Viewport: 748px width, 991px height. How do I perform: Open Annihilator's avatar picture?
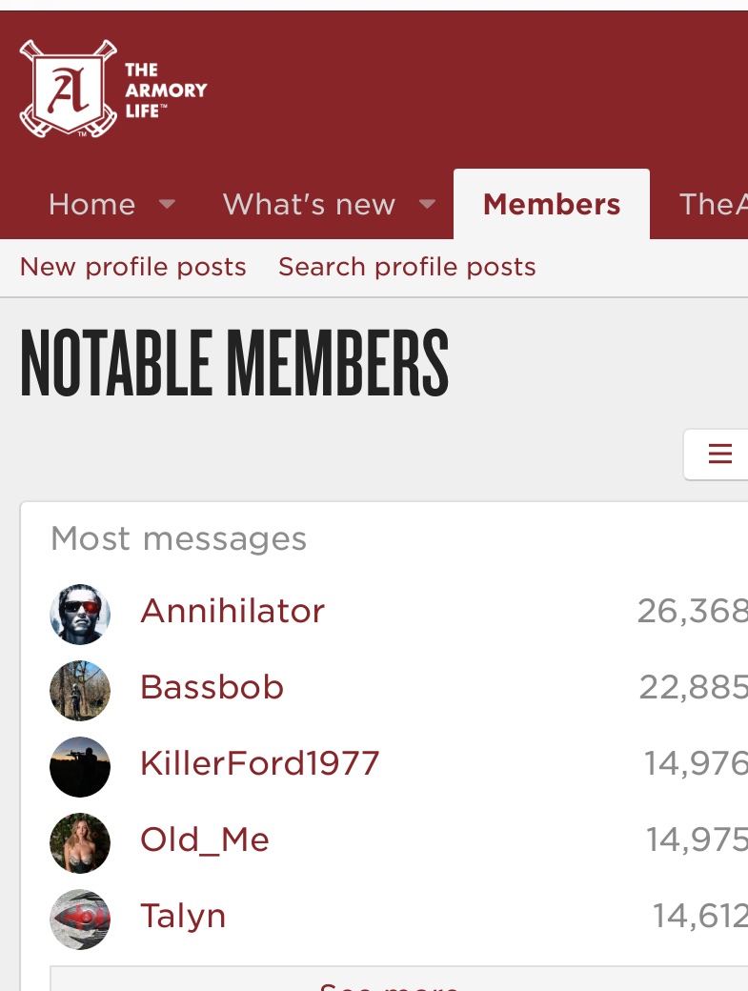click(x=80, y=615)
